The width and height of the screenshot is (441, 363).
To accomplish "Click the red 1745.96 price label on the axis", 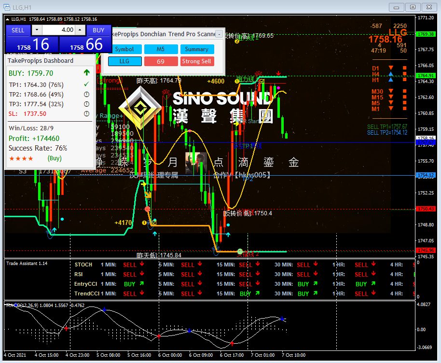I will coord(426,250).
